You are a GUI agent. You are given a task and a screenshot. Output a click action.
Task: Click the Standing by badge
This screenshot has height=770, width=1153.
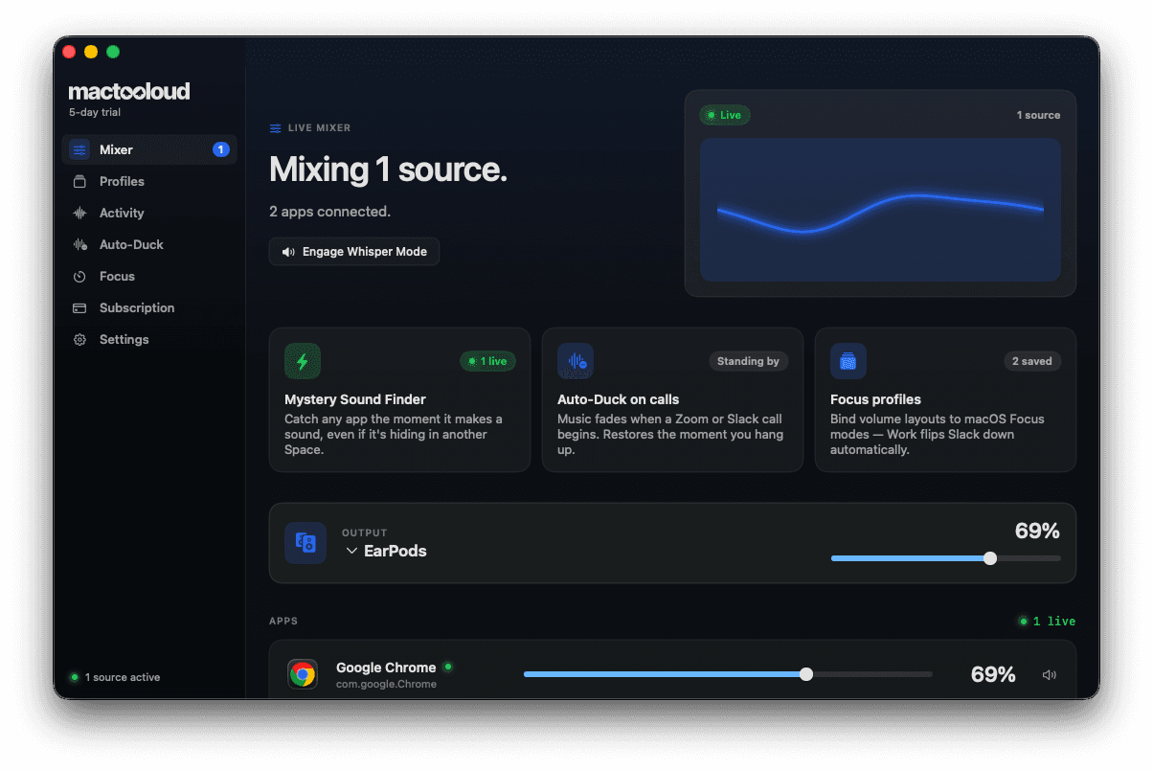coord(749,361)
